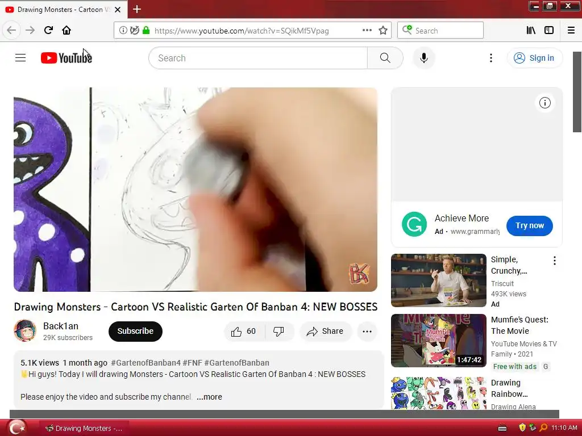Open page actions three-dot menu in address bar
Viewport: 582px width, 436px height.
point(367,31)
